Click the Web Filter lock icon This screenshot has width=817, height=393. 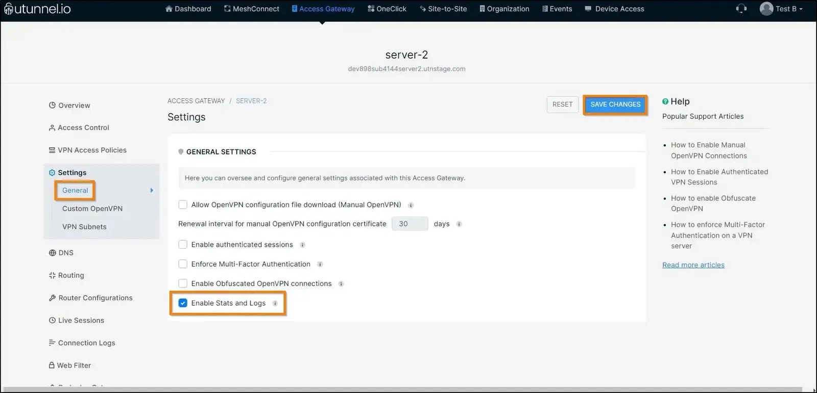pos(52,365)
